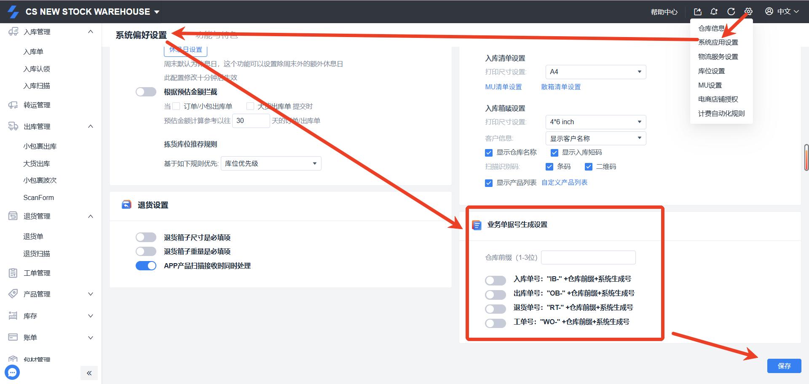Click the refresh icon in header
This screenshot has width=809, height=384.
pyautogui.click(x=731, y=12)
